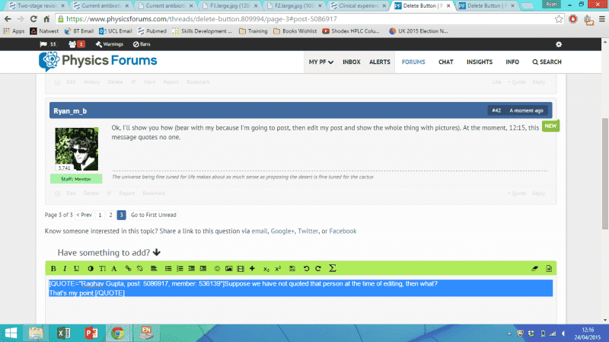
Task: Open the admin gear settings icon
Action: pyautogui.click(x=559, y=44)
